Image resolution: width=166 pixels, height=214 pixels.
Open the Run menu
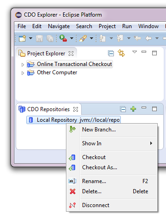click(x=127, y=26)
